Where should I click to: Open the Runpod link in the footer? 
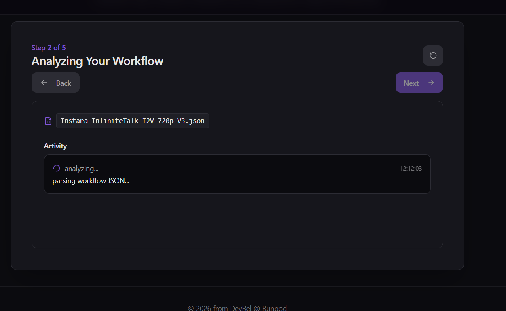coord(274,307)
